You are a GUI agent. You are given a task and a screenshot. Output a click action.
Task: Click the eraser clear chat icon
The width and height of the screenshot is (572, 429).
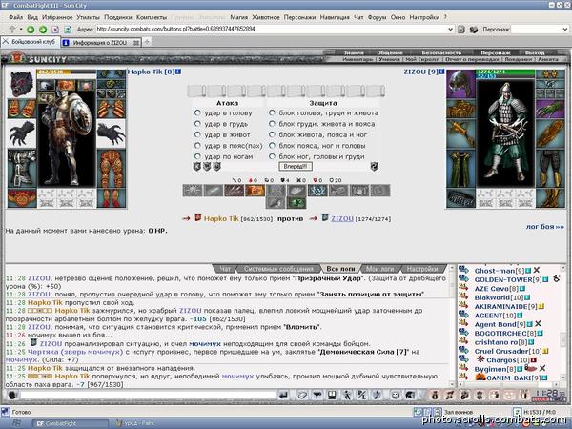tap(301, 395)
